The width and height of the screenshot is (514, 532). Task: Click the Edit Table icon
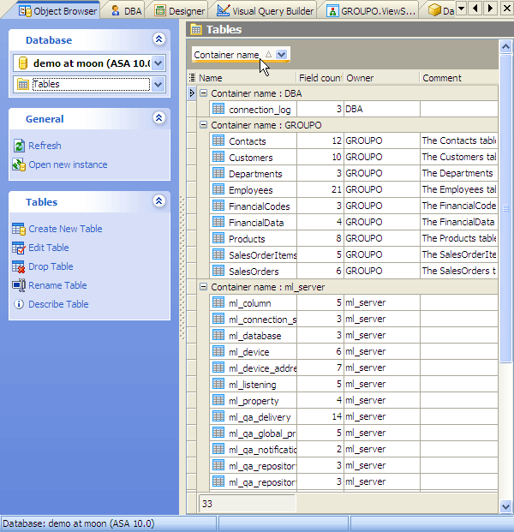pos(19,248)
